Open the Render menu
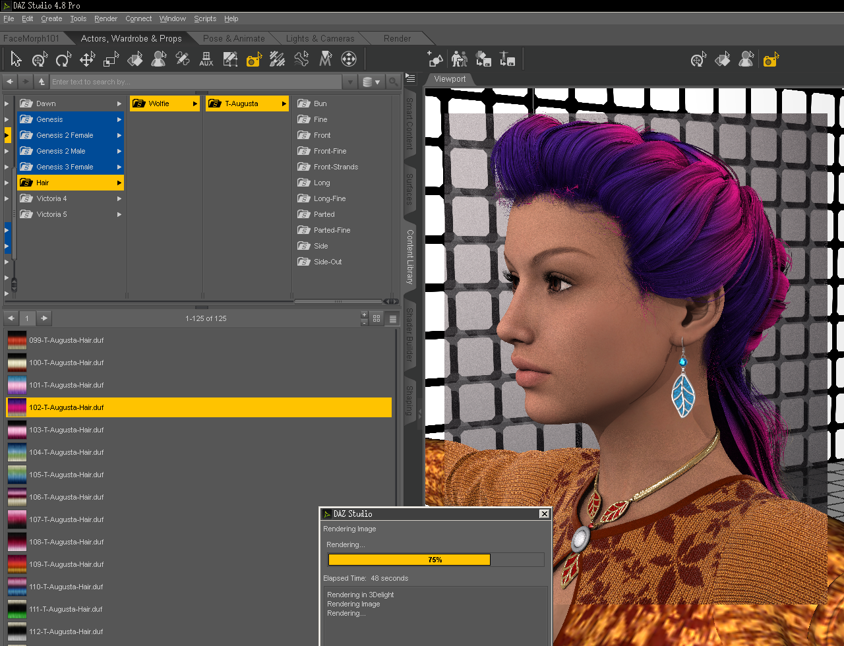Viewport: 844px width, 646px height. 105,18
